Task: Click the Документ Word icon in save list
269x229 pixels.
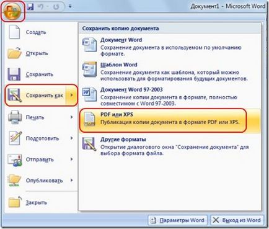Action: coord(89,44)
